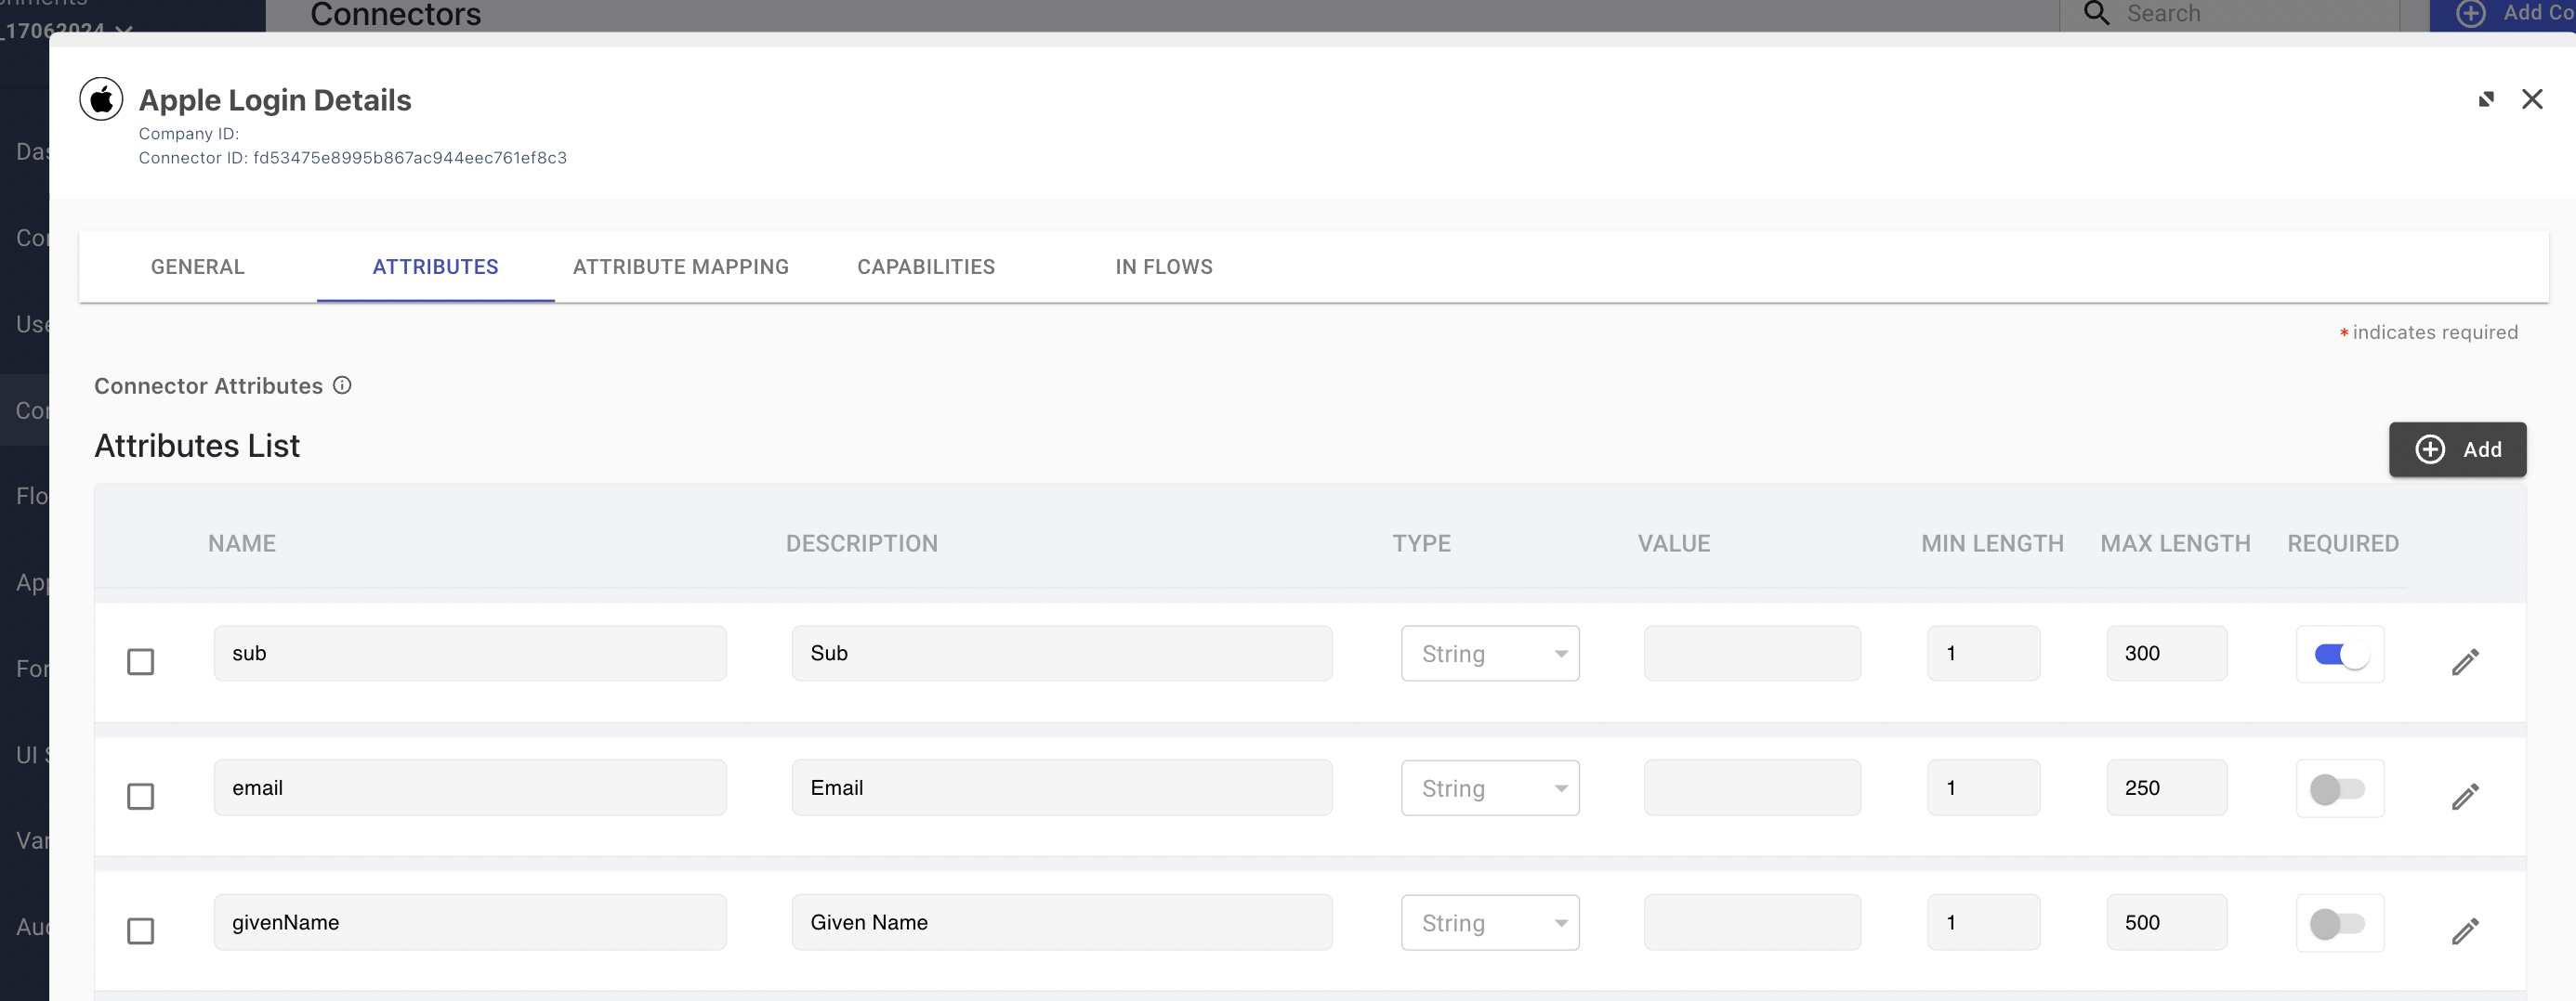Open the Attribute Mapping tab
The width and height of the screenshot is (2576, 1001).
click(x=681, y=266)
